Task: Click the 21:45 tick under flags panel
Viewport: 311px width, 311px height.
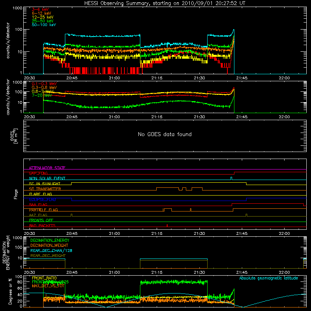Action: pos(242,234)
